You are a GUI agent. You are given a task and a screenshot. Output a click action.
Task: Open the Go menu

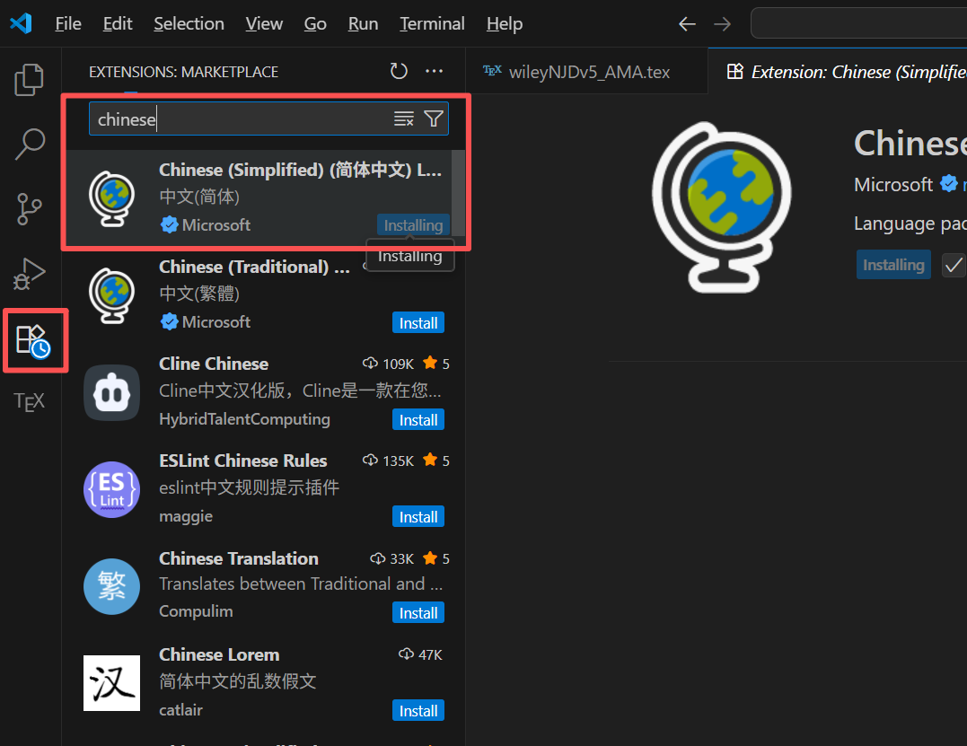pos(315,23)
